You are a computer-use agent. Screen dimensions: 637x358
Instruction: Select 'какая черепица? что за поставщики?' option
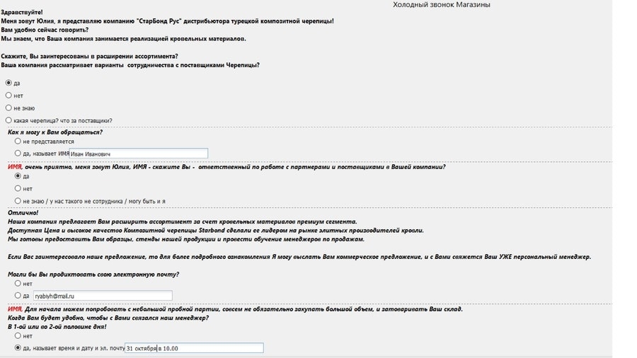coord(8,120)
